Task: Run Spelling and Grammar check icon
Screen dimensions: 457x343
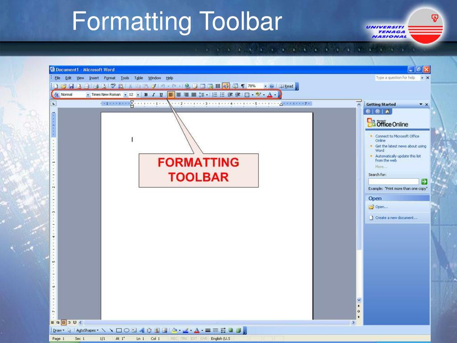Action: (x=113, y=86)
